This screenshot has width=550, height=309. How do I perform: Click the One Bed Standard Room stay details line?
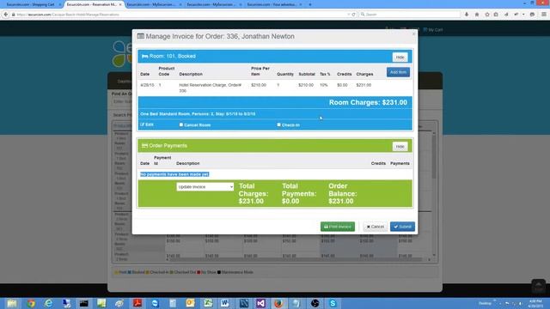click(x=198, y=114)
